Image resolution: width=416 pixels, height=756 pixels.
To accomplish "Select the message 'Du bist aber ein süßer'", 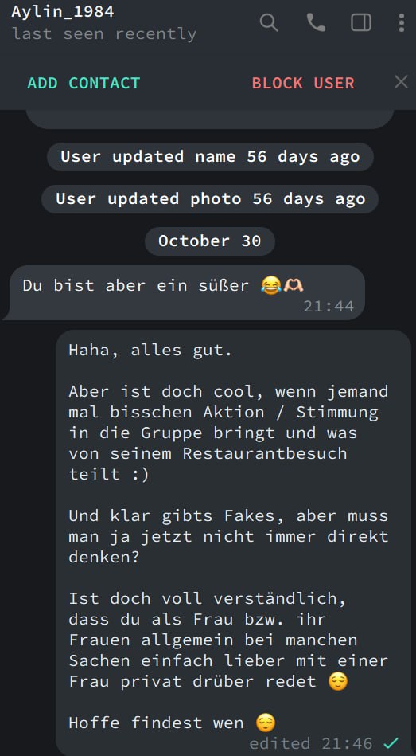I will click(185, 292).
